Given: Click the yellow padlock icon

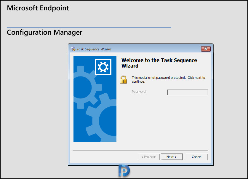Looking at the screenshot, I should click(124, 79).
